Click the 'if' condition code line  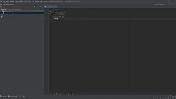58,17
